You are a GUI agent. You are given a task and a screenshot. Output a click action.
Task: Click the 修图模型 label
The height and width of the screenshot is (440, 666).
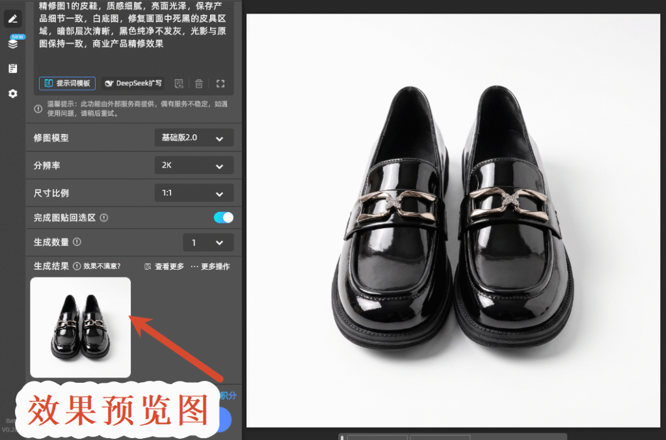(x=51, y=138)
